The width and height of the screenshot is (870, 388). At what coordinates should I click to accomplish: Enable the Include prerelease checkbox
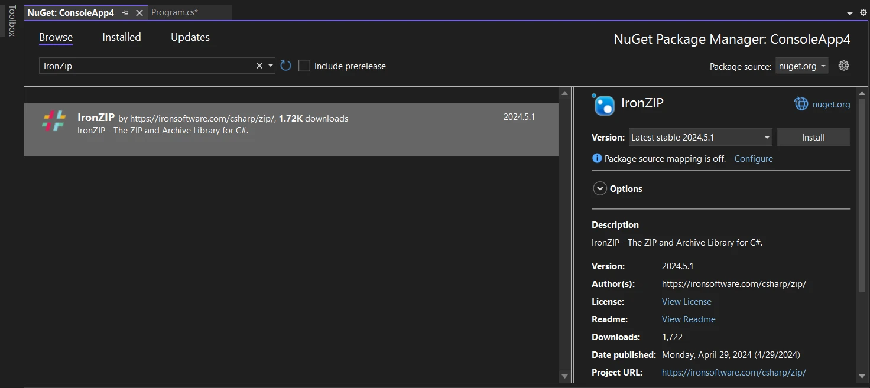(304, 66)
